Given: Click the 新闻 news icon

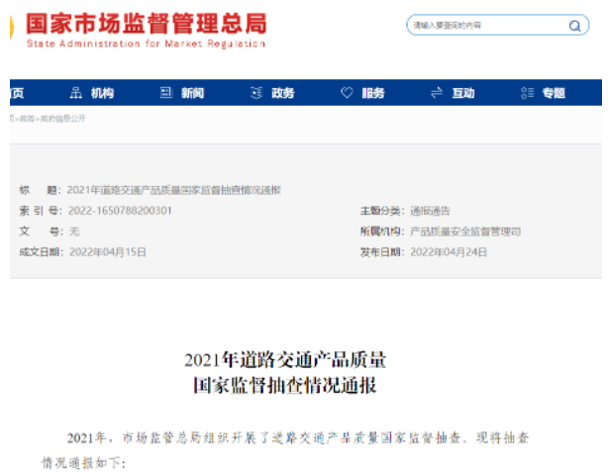Looking at the screenshot, I should (x=166, y=93).
